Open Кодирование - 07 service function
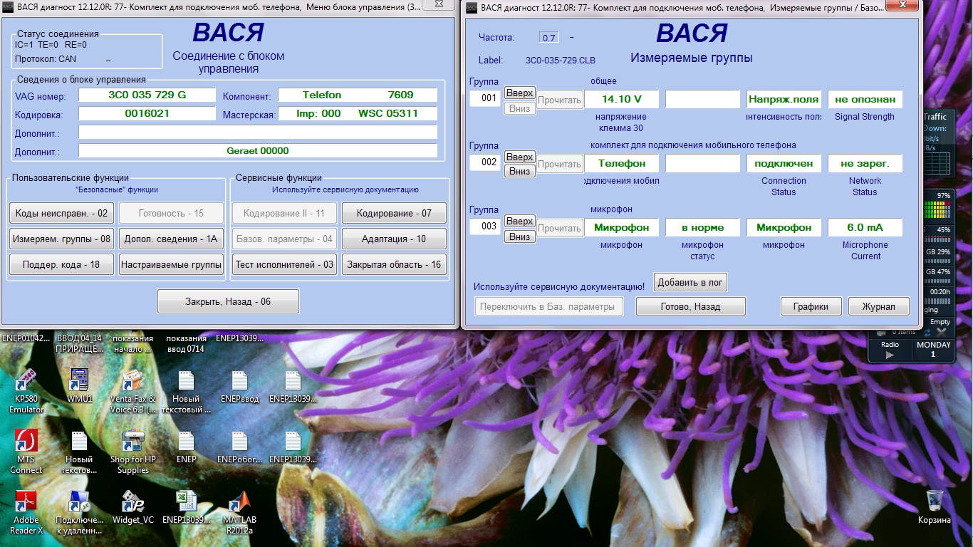The image size is (973, 547). [394, 213]
